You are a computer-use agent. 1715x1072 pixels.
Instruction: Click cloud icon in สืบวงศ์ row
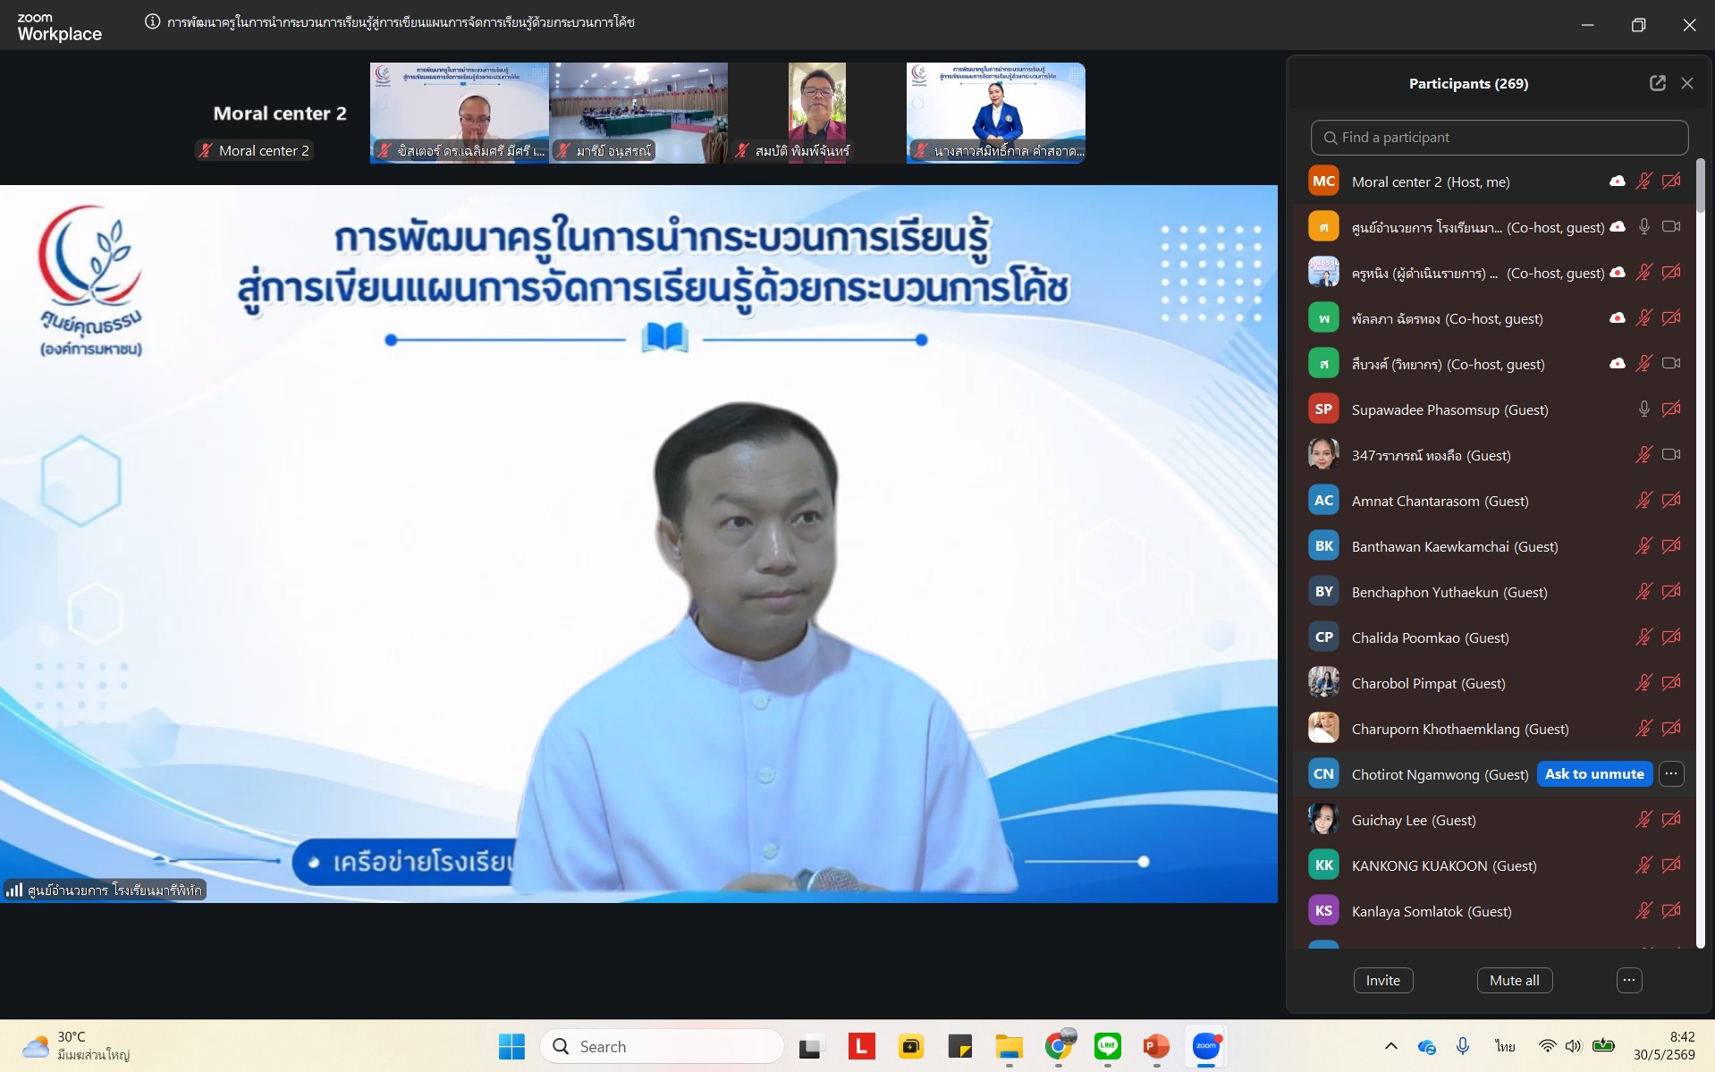[x=1618, y=364]
